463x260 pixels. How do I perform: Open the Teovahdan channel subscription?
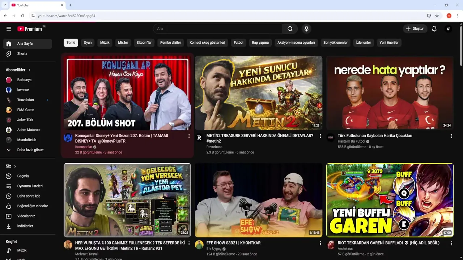tap(27, 100)
